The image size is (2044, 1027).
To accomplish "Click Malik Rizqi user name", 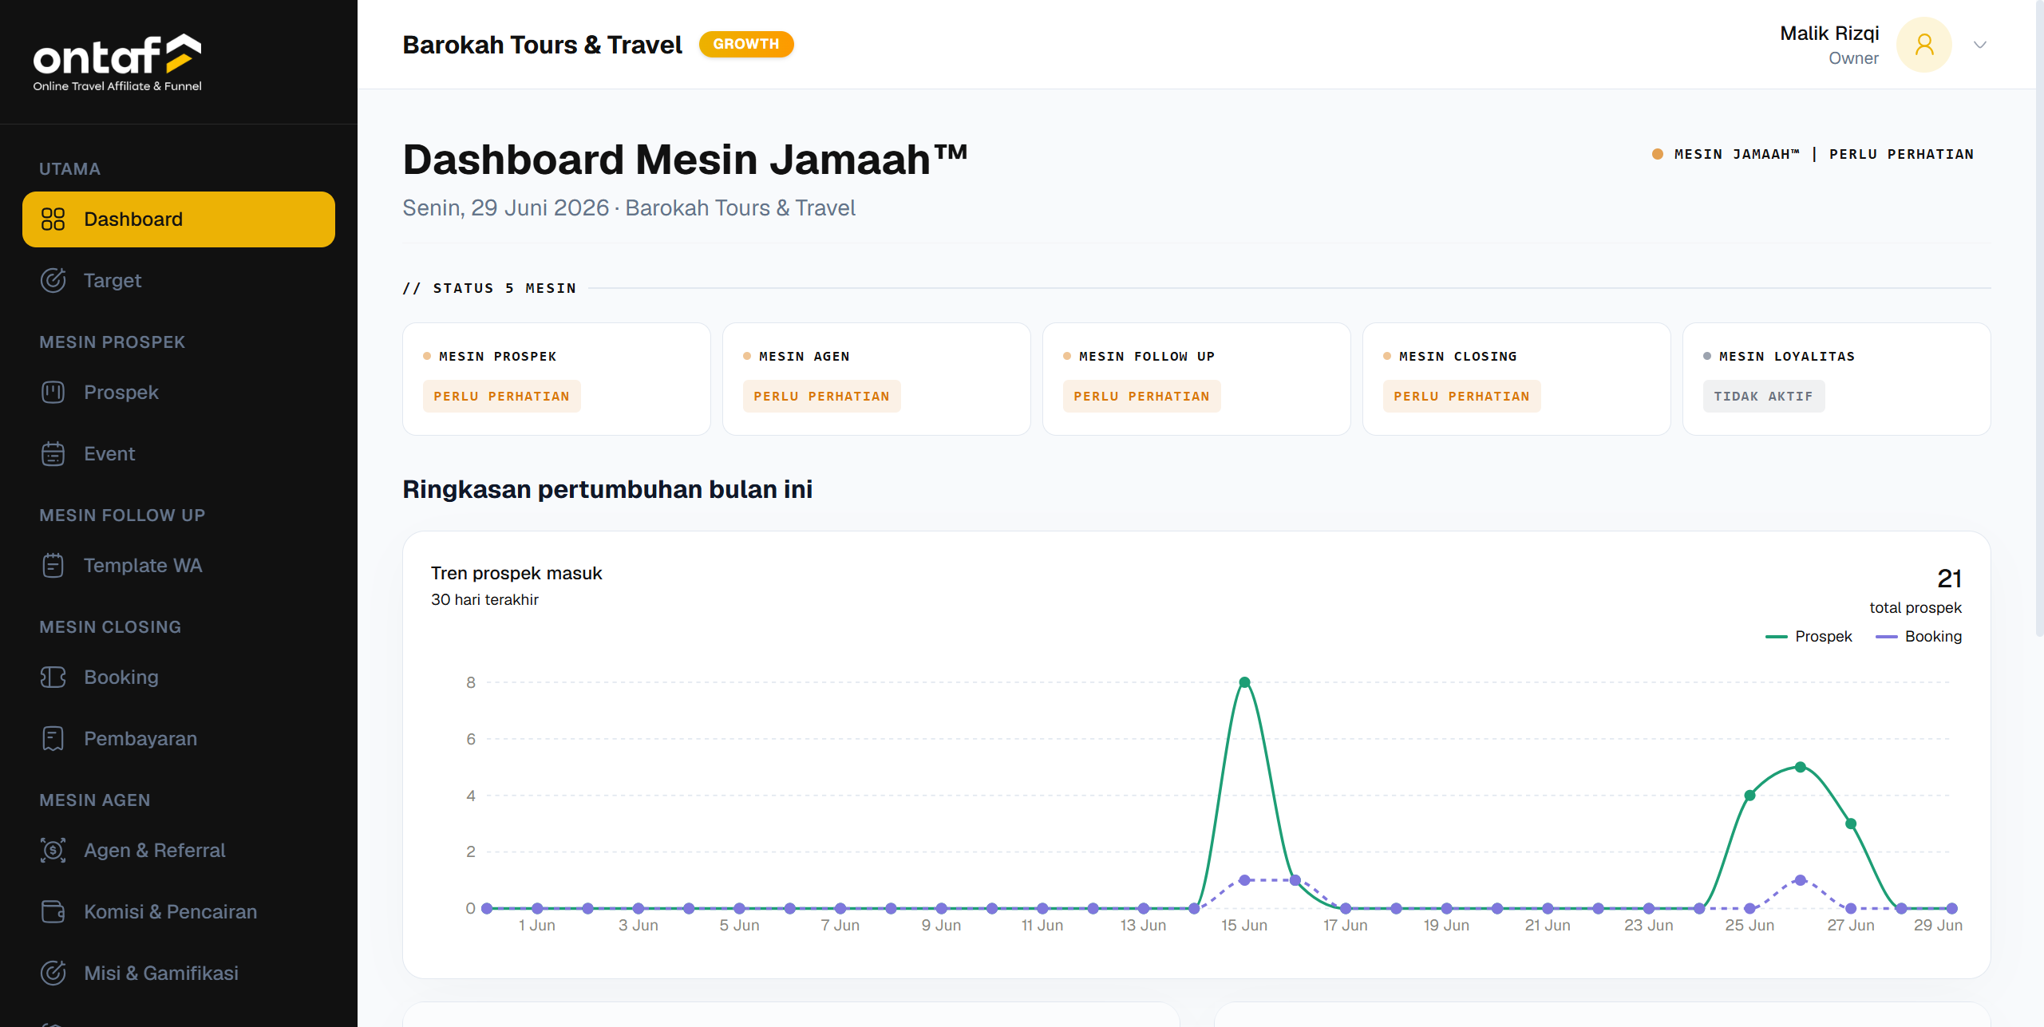I will [1829, 34].
